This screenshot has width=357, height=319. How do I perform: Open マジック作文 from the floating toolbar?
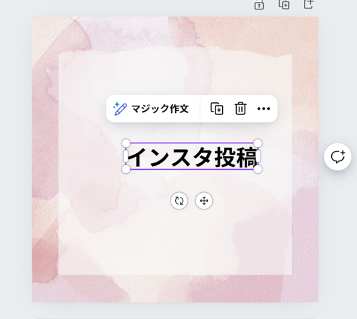pos(151,109)
